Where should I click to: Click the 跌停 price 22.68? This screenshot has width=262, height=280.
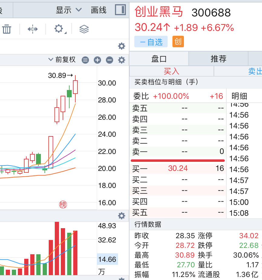pos(249,245)
